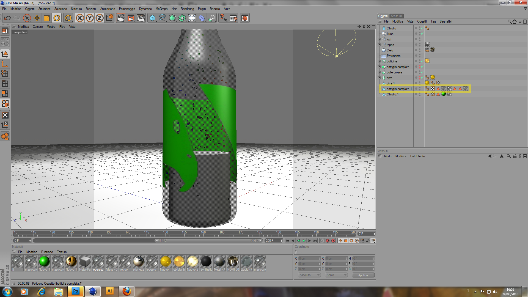The width and height of the screenshot is (528, 297).
Task: Lock the X axis button
Action: pos(80,18)
